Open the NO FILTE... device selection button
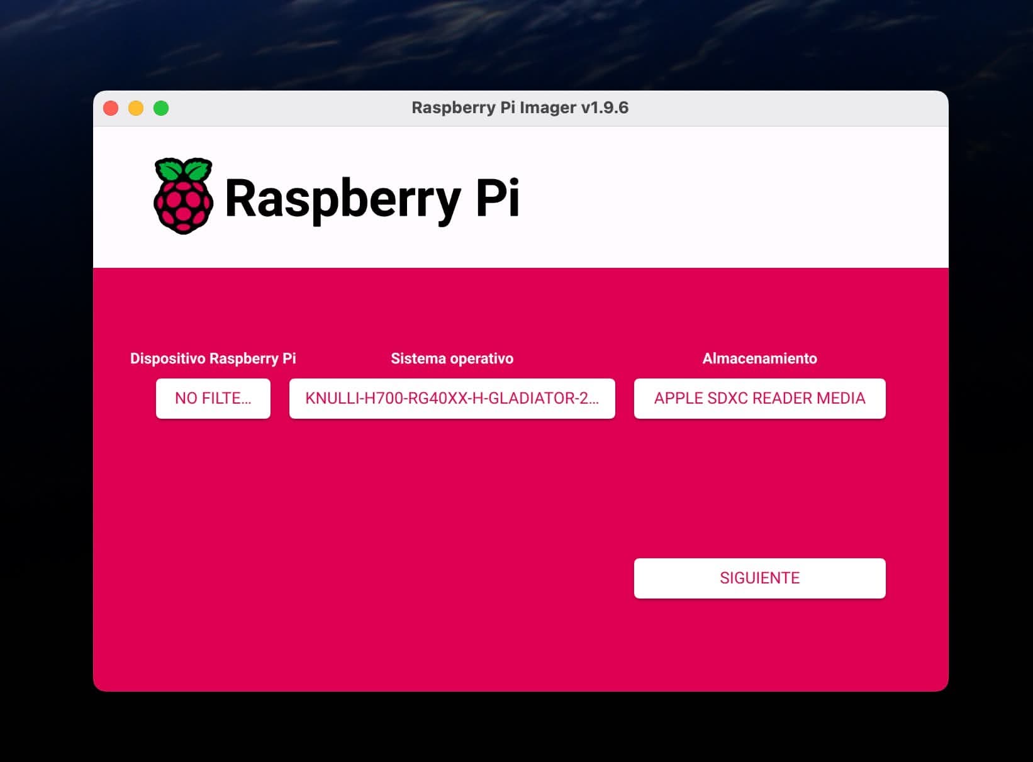1033x762 pixels. tap(213, 398)
